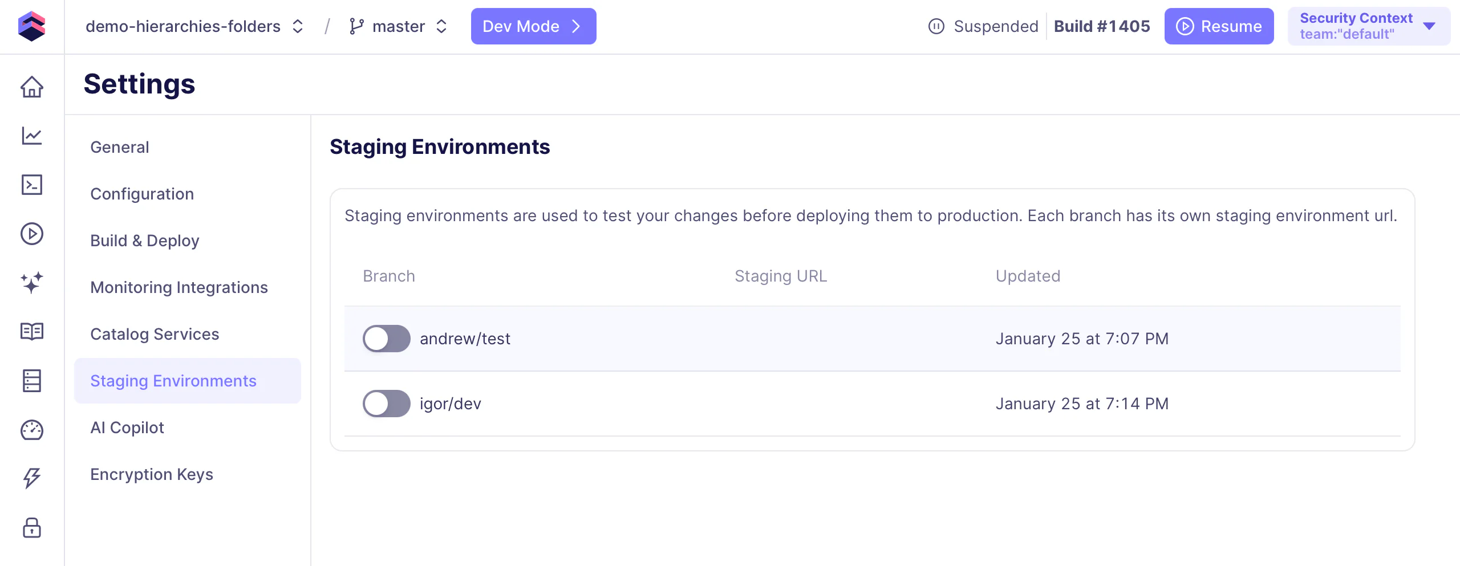Toggle staging environment for igor/dev branch
This screenshot has height=566, width=1460.
coord(386,404)
